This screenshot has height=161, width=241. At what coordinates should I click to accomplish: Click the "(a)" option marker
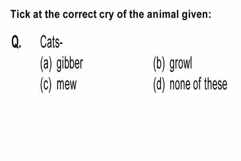[46, 64]
